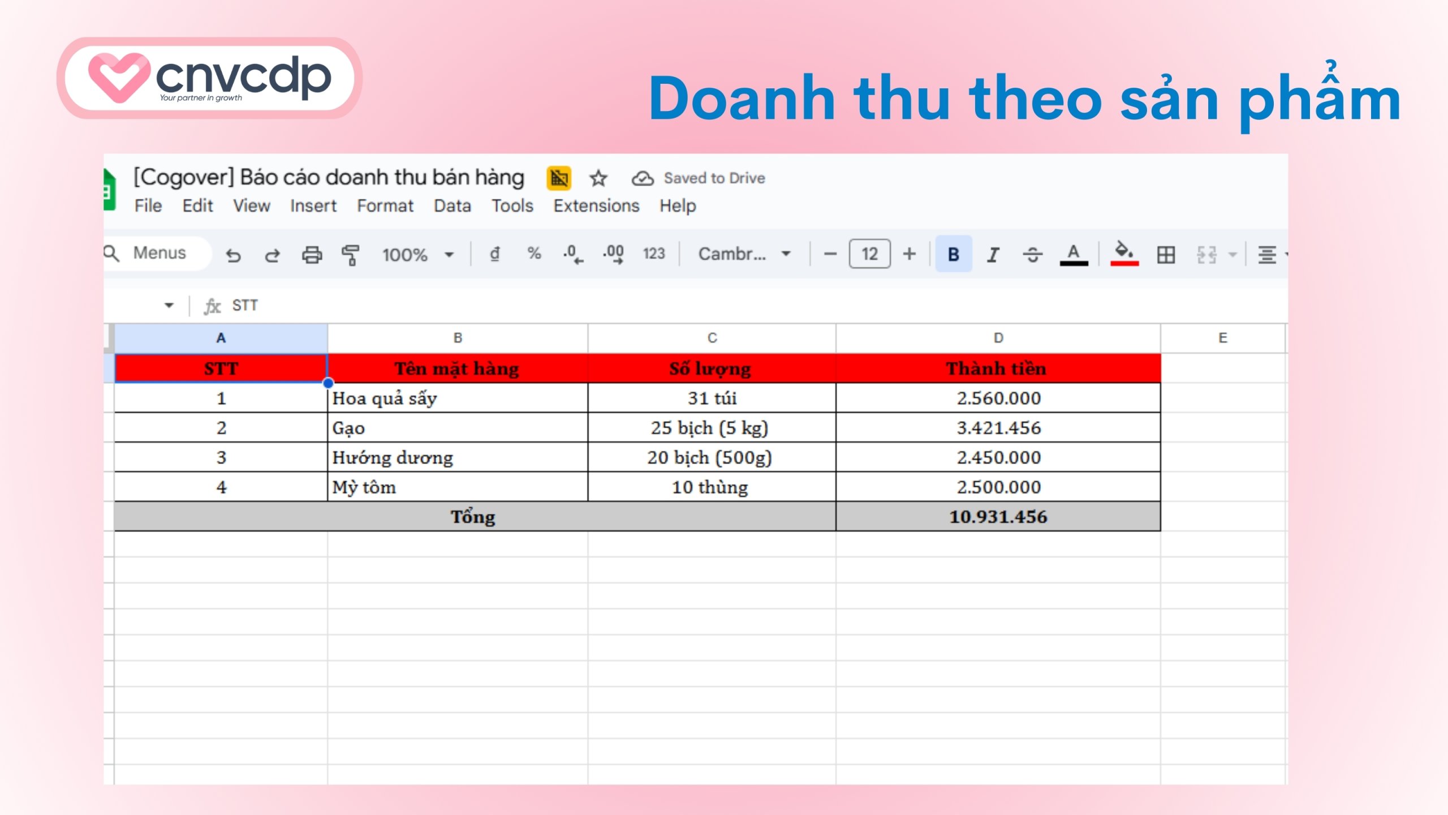The width and height of the screenshot is (1448, 815).
Task: Open the Extensions menu
Action: click(595, 205)
